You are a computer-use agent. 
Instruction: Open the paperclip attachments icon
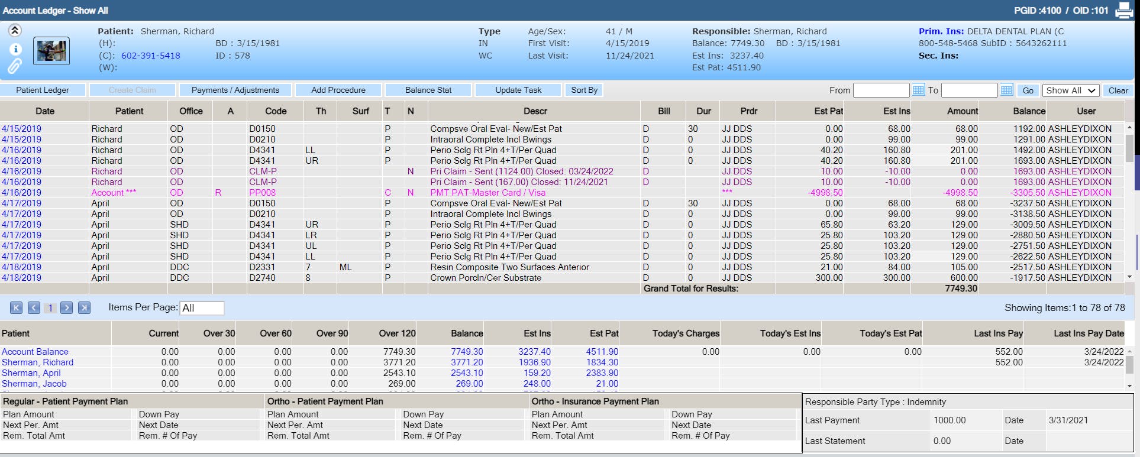pyautogui.click(x=15, y=66)
